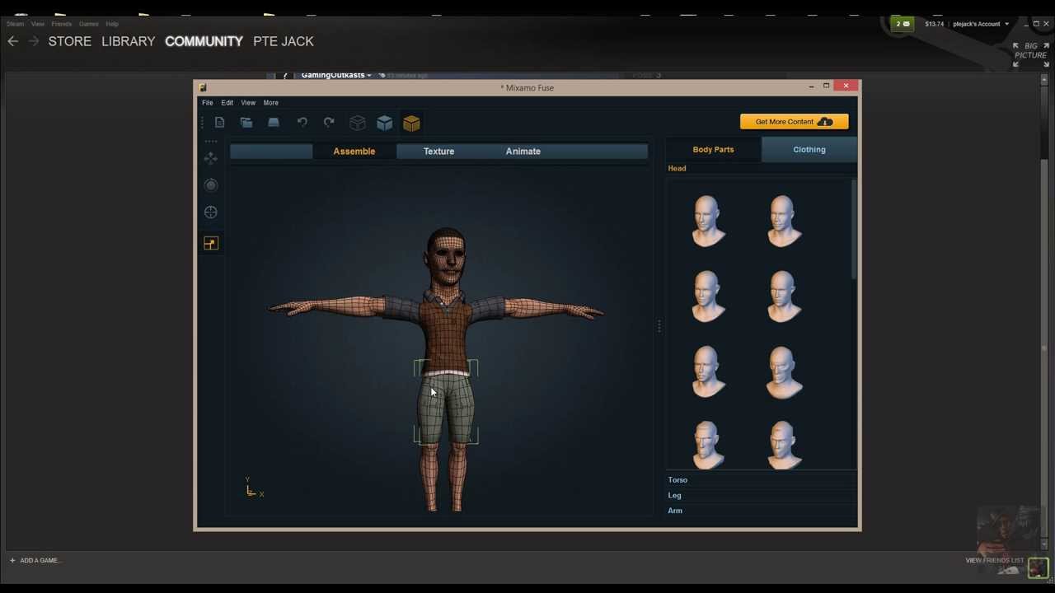Switch to the Texture tab

(438, 152)
